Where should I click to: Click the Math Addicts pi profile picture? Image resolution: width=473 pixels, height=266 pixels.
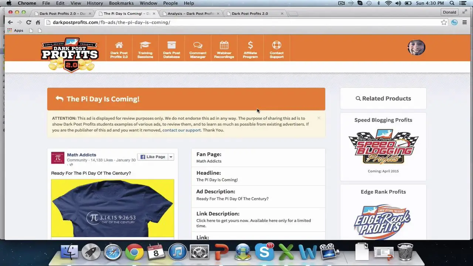point(58,158)
